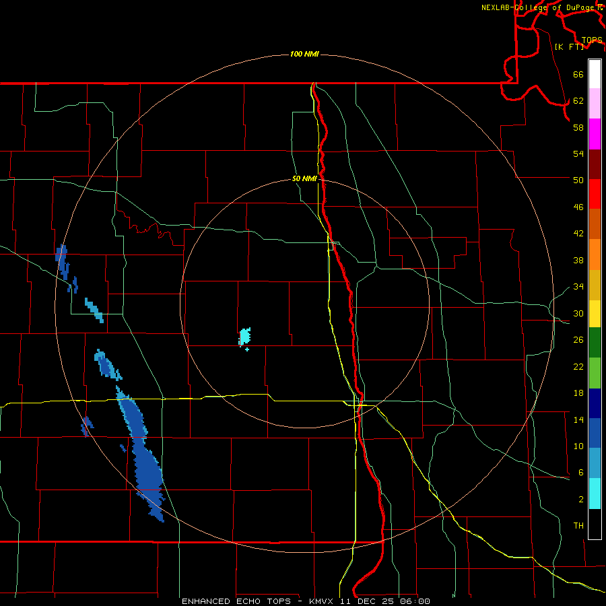This screenshot has width=606, height=606.
Task: Click the "ENHANCED ECHO TOPS" caption text
Action: coord(236,601)
